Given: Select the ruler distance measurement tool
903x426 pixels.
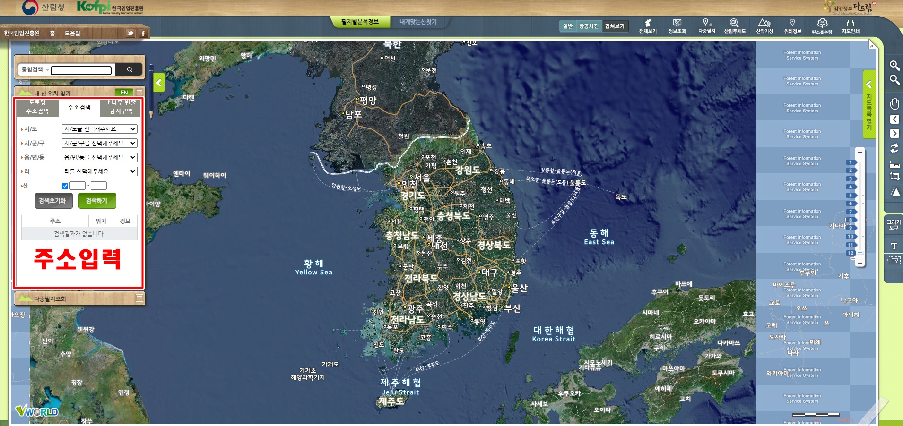Looking at the screenshot, I should 894,164.
